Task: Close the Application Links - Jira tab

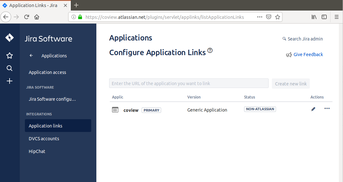Action: click(x=65, y=5)
